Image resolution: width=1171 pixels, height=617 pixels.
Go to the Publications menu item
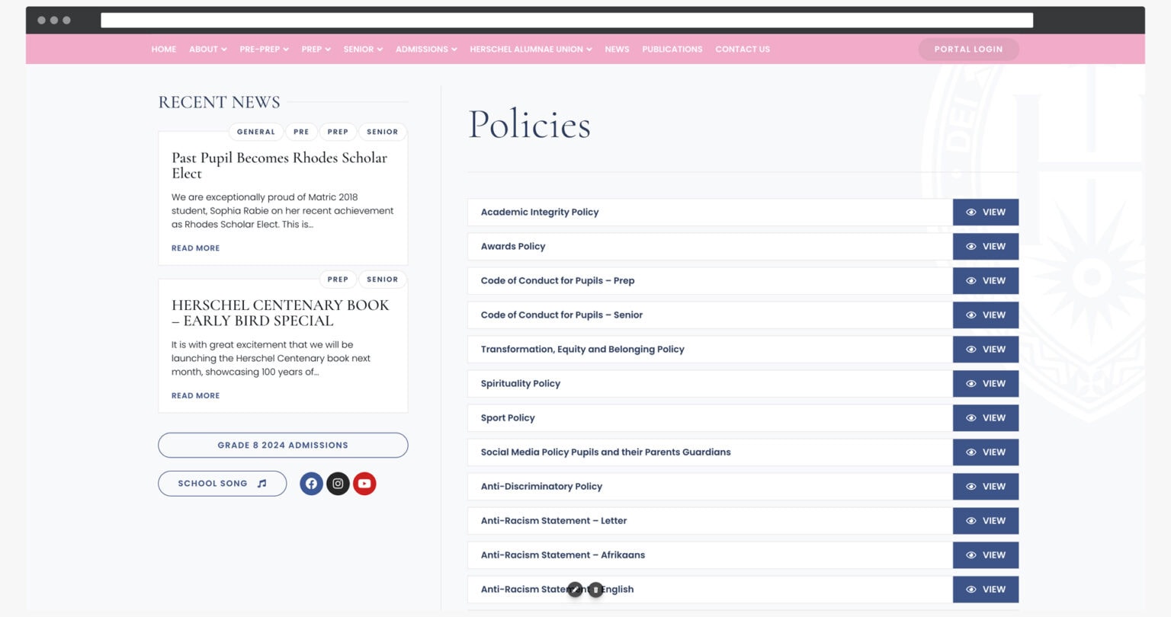(672, 50)
